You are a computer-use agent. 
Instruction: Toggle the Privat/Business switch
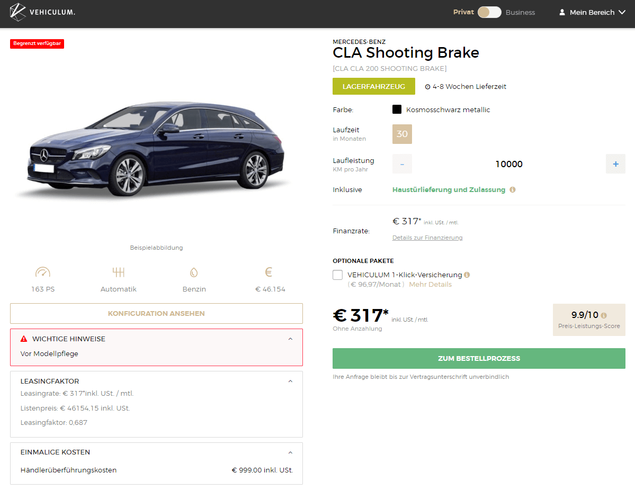489,12
